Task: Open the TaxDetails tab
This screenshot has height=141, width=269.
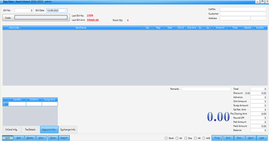Action: 30,129
